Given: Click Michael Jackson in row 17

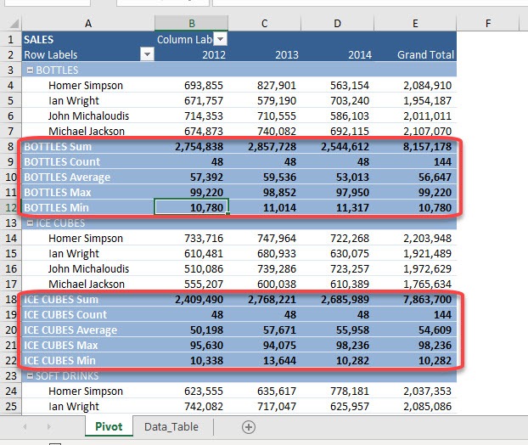Looking at the screenshot, I should pos(87,284).
